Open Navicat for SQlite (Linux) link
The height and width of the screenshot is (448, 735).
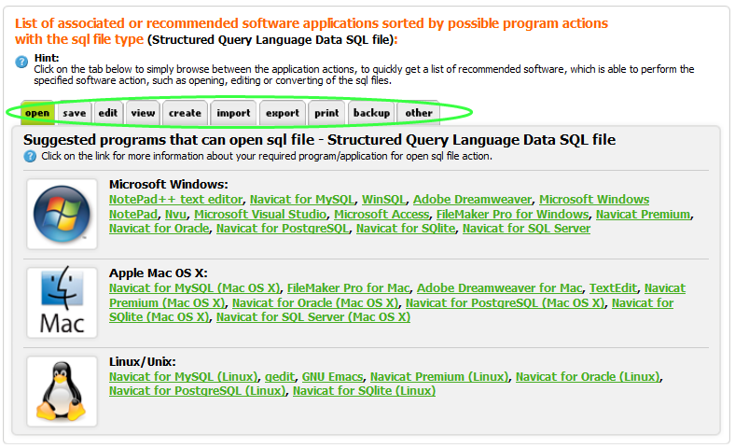[364, 391]
